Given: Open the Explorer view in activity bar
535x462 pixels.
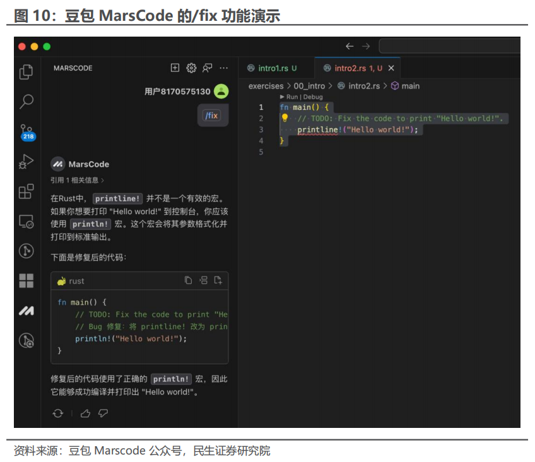Looking at the screenshot, I should 26,72.
